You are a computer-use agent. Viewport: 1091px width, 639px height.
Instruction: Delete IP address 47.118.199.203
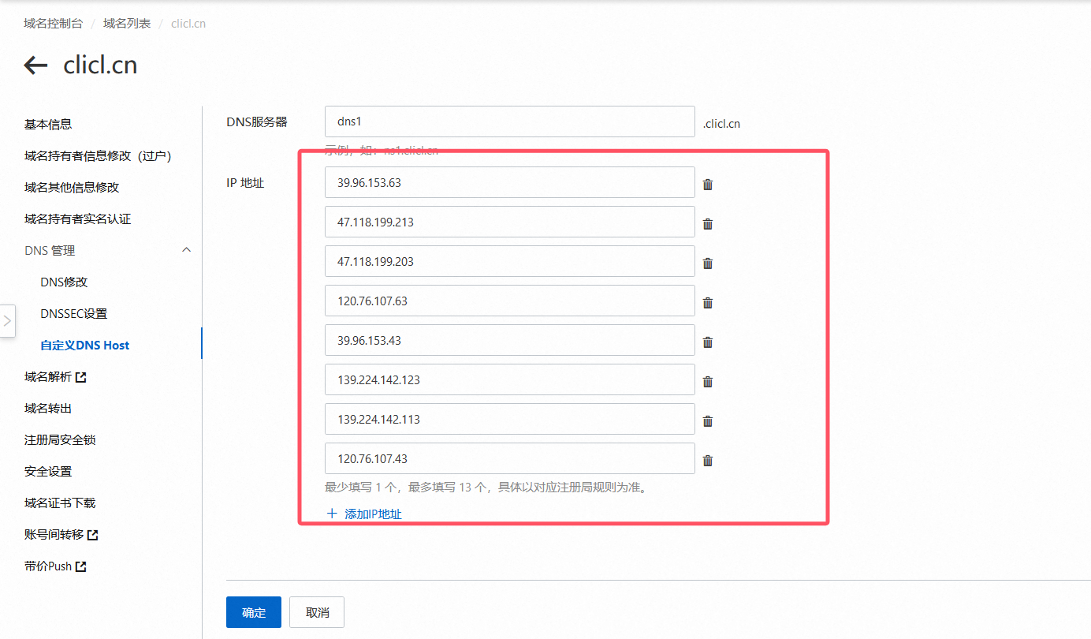pyautogui.click(x=708, y=263)
